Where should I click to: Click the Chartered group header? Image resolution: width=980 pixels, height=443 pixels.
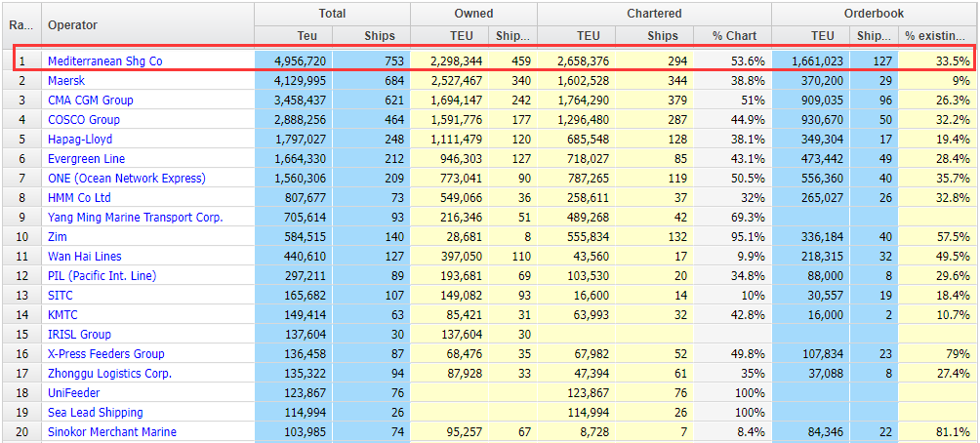(654, 14)
